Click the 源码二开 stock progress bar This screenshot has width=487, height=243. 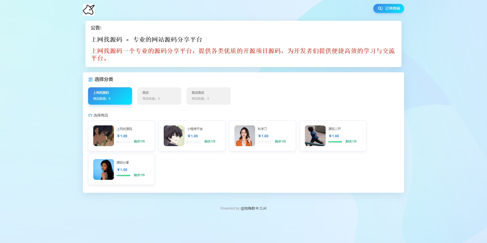tap(335, 142)
